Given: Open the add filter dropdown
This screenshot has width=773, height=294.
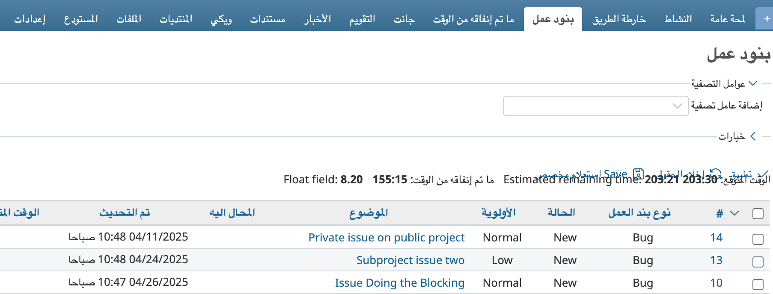Looking at the screenshot, I should pos(595,106).
